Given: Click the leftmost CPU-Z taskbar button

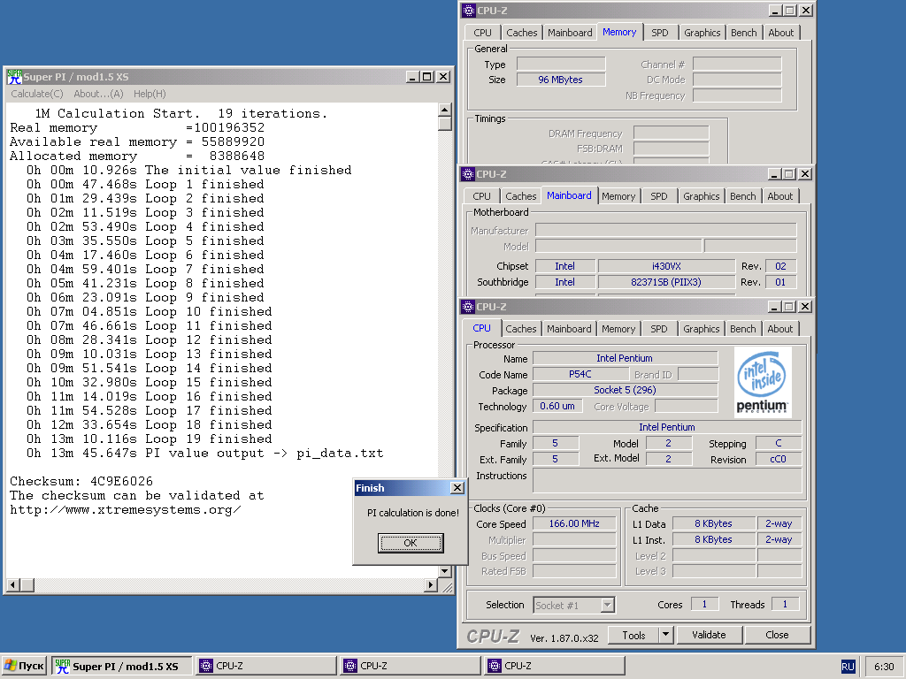Looking at the screenshot, I should click(265, 666).
